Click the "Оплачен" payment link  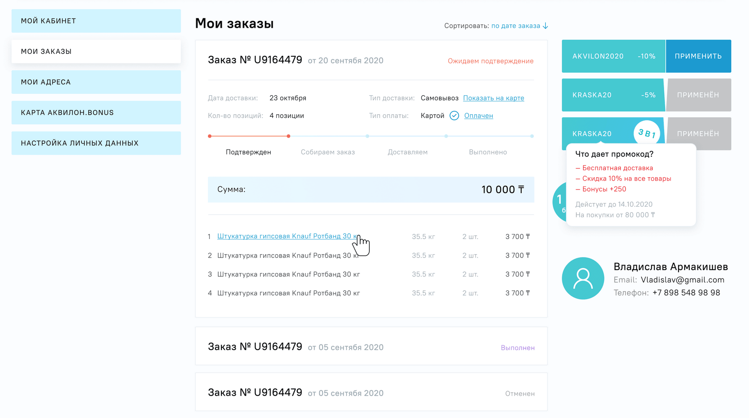(478, 116)
